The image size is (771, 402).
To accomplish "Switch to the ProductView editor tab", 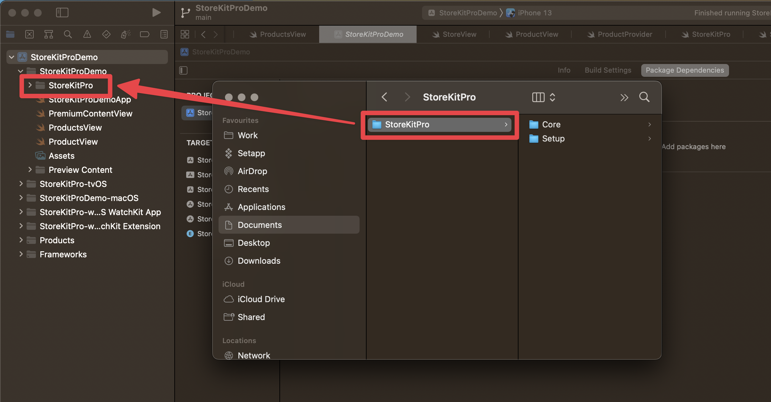I will [532, 34].
